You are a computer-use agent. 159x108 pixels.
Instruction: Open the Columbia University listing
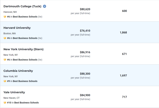coord(18,71)
